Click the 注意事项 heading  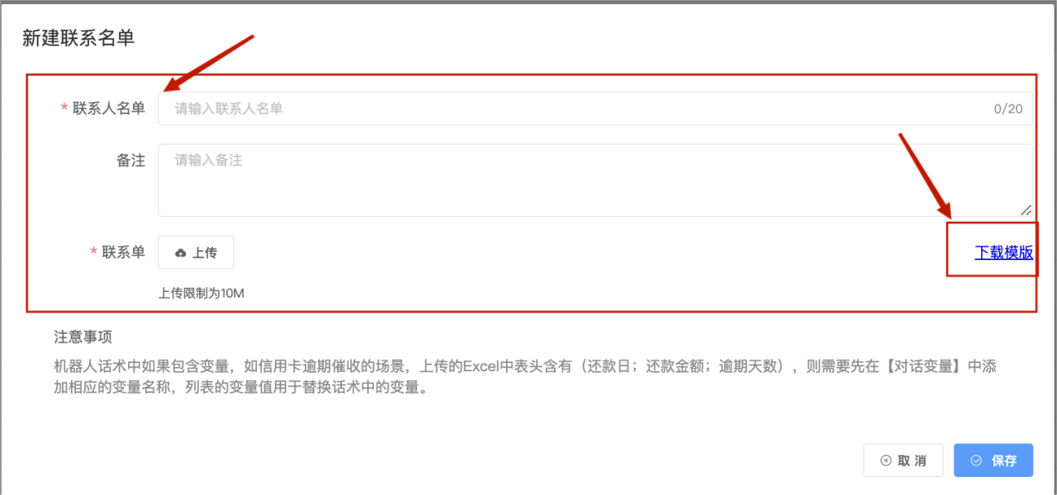(x=83, y=337)
